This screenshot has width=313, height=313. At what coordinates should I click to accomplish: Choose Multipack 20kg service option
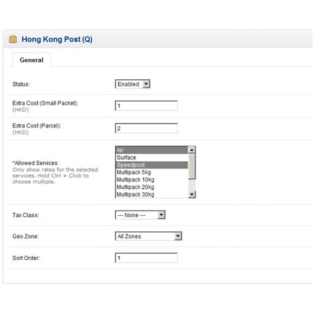(152, 187)
